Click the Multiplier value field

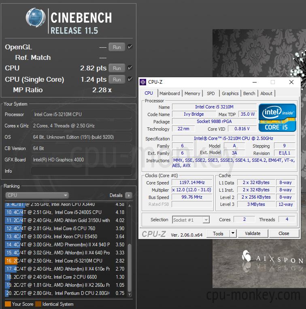pos(192,190)
